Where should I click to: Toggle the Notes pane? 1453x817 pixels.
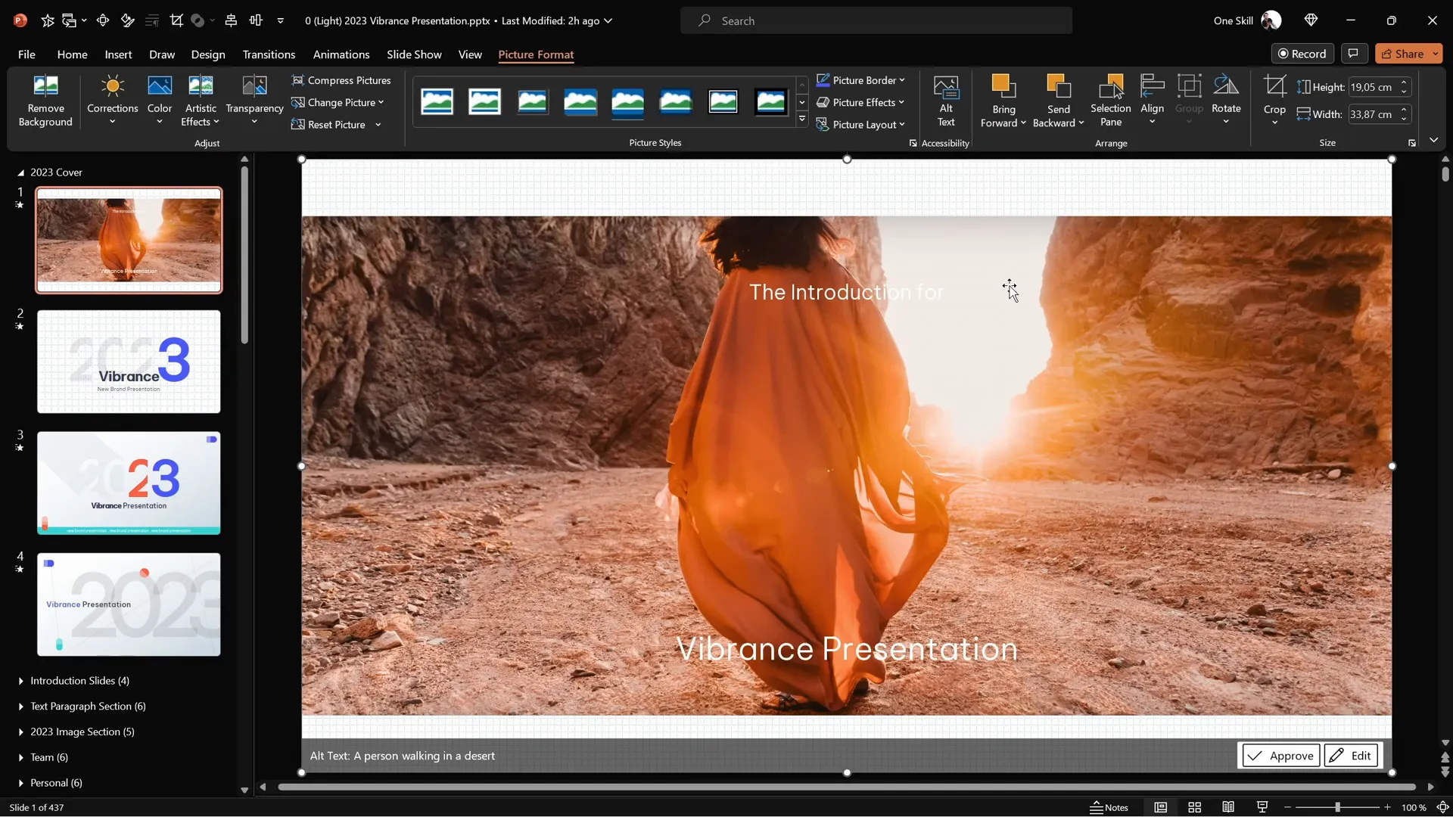coord(1109,807)
